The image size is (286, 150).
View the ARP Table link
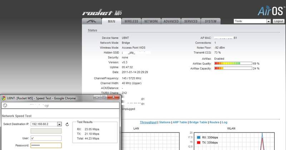(180, 122)
